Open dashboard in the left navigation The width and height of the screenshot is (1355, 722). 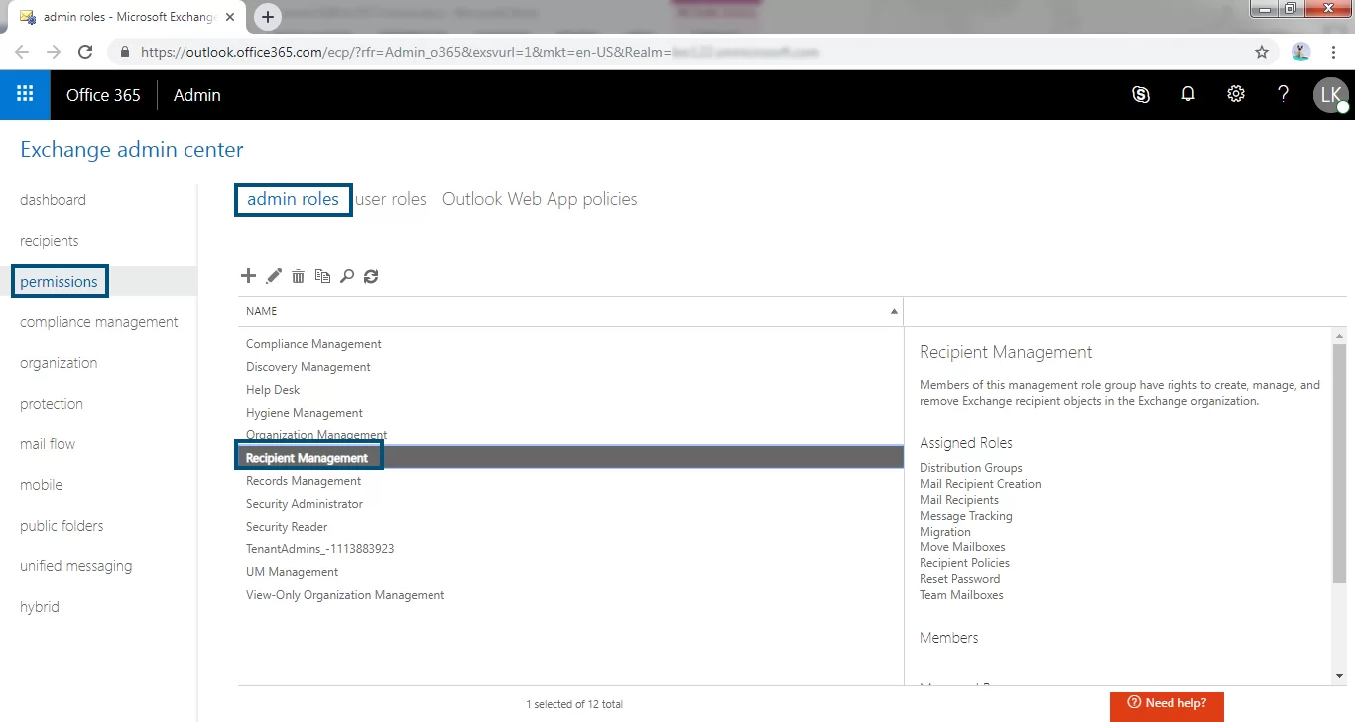pos(53,200)
